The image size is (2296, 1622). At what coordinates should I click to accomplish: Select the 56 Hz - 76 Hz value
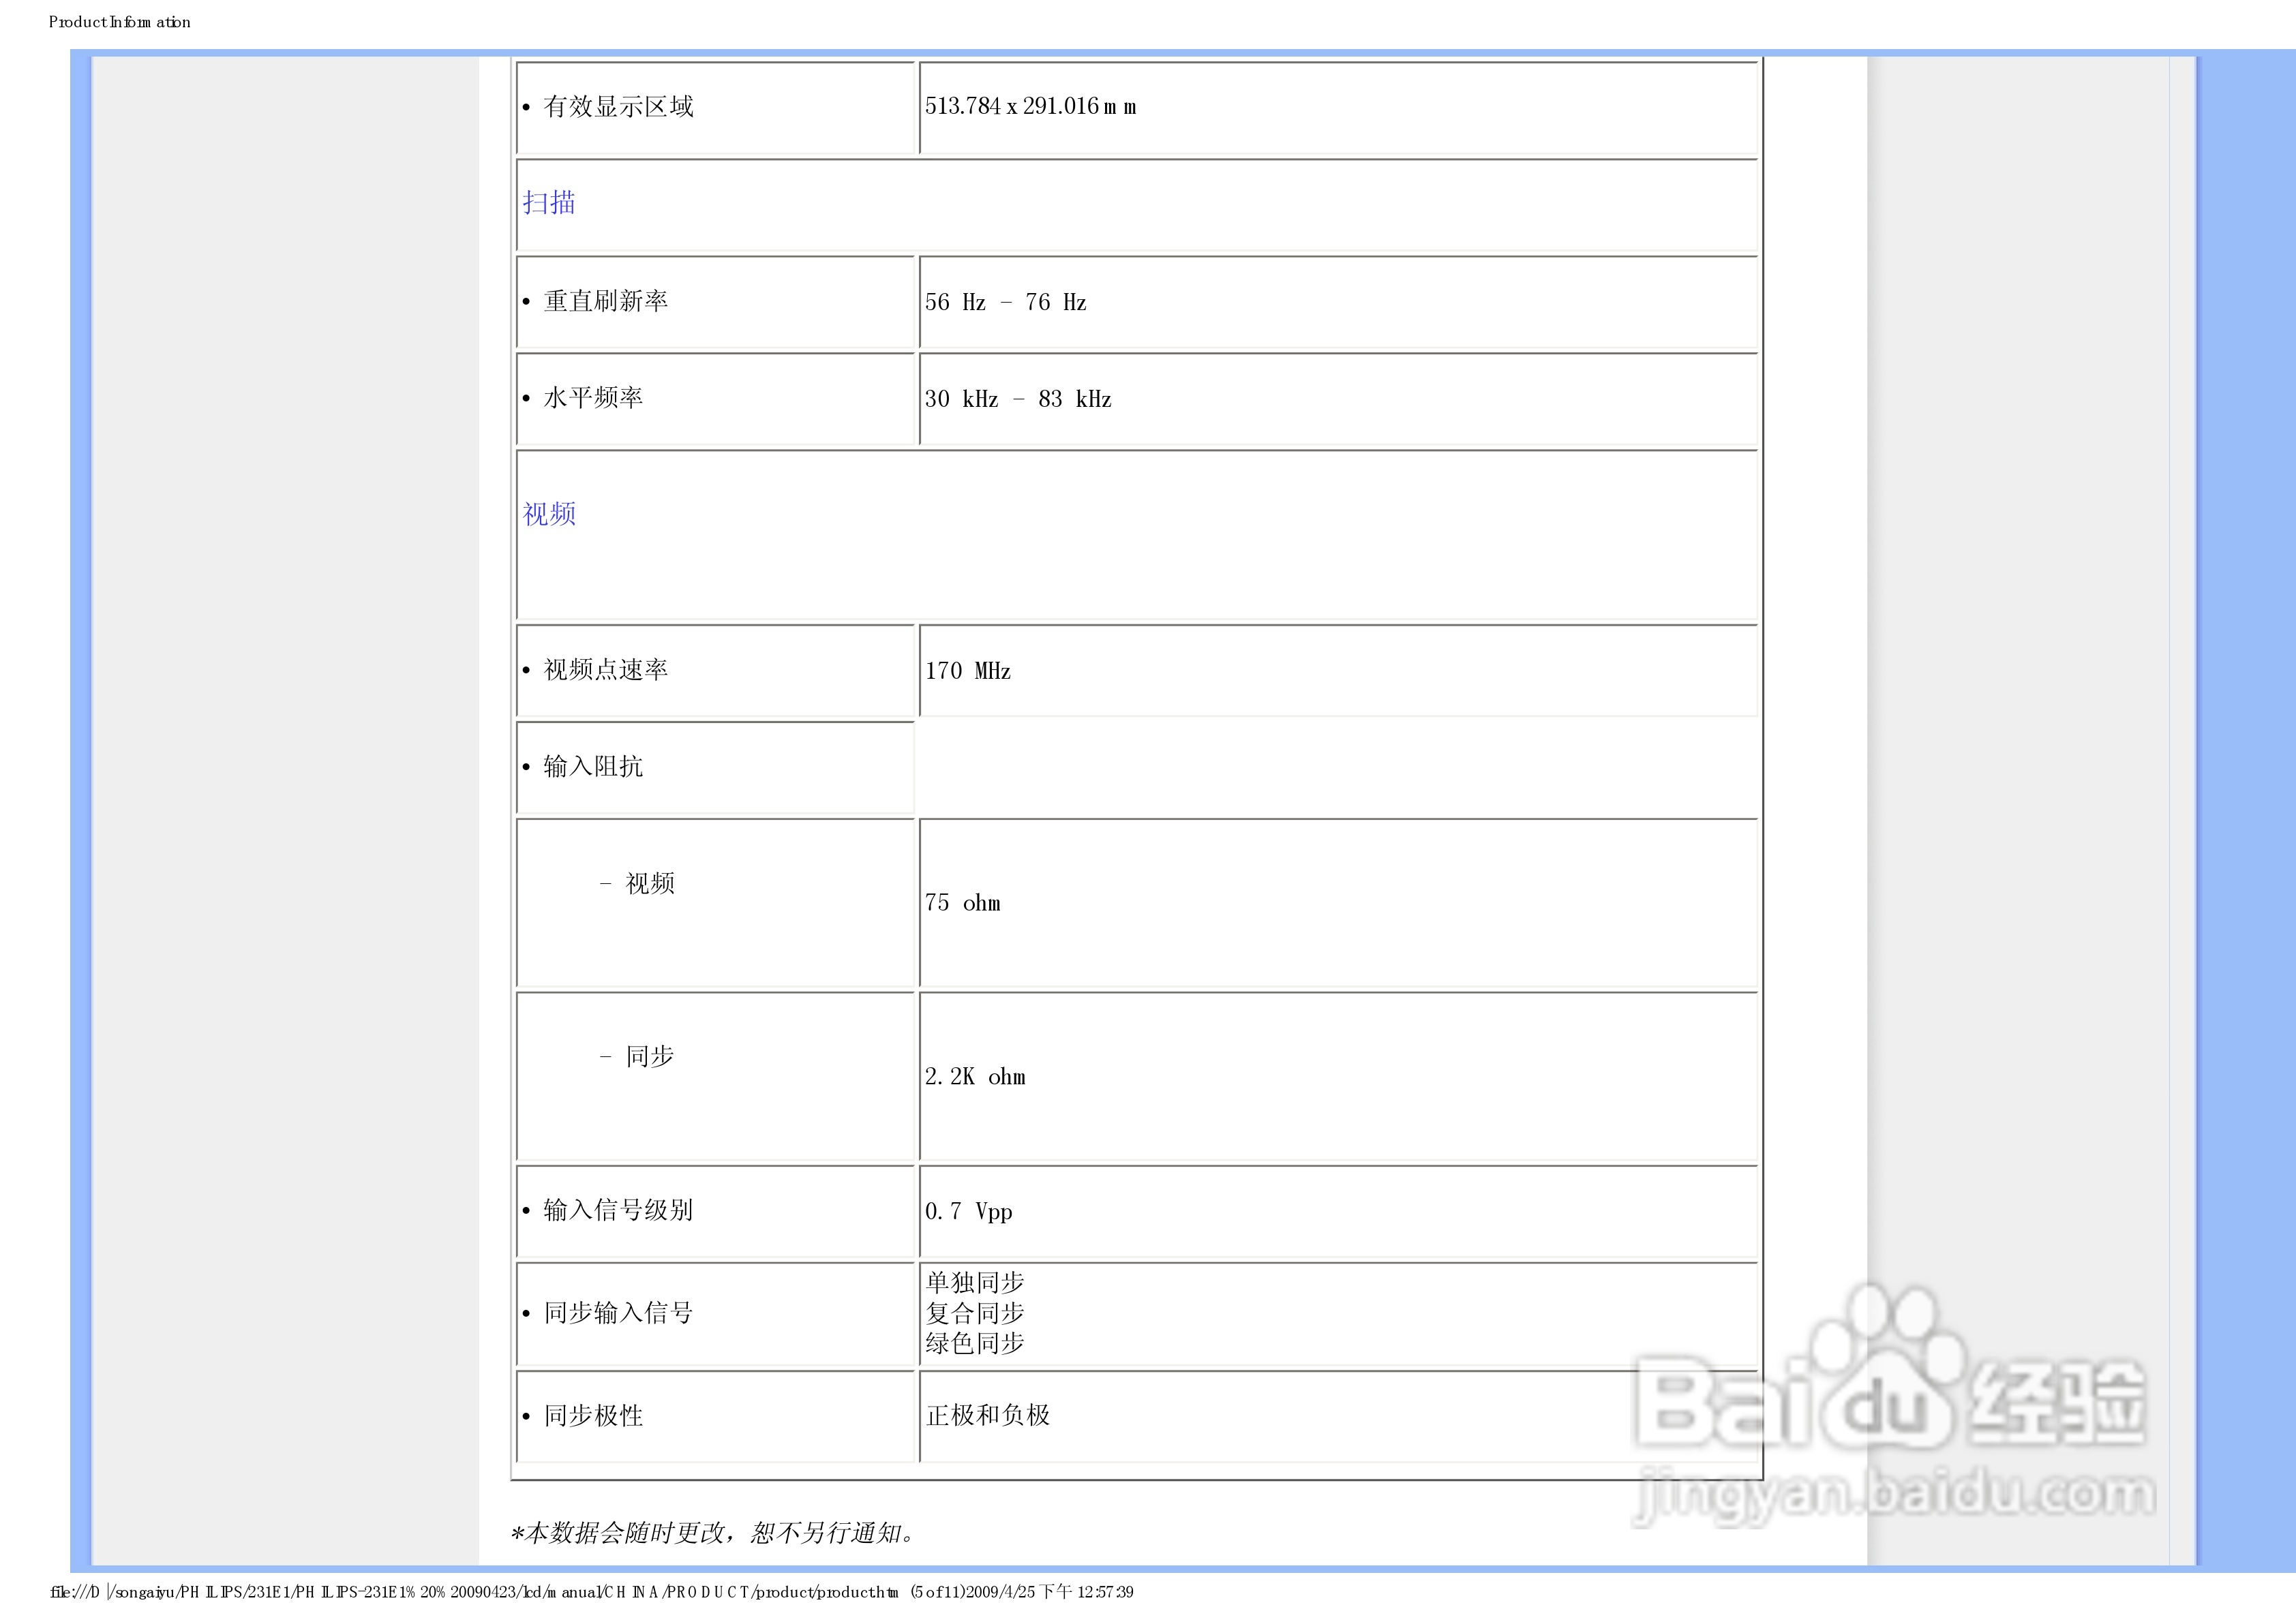tap(1005, 302)
